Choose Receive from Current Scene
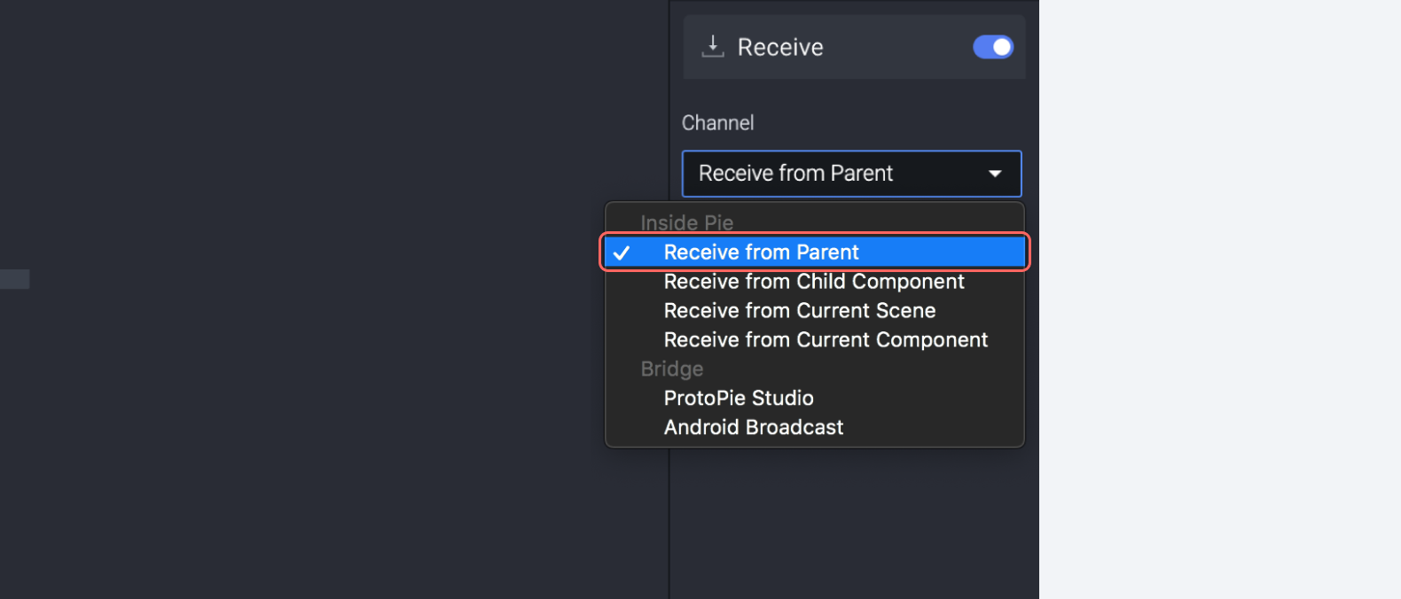 click(799, 310)
